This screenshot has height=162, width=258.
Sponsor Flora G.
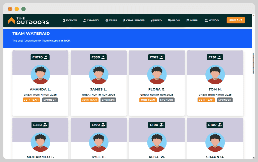(167, 100)
